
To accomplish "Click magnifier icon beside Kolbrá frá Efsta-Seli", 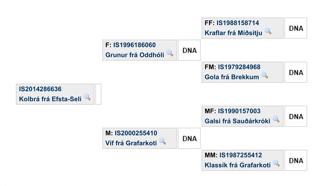I will 87,97.
